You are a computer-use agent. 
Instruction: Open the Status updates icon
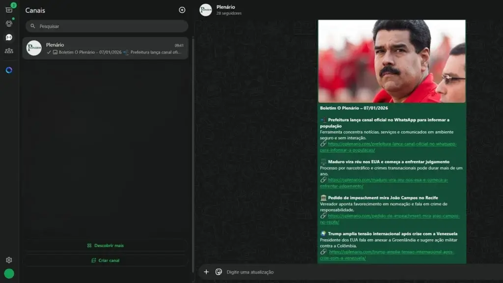tap(9, 24)
